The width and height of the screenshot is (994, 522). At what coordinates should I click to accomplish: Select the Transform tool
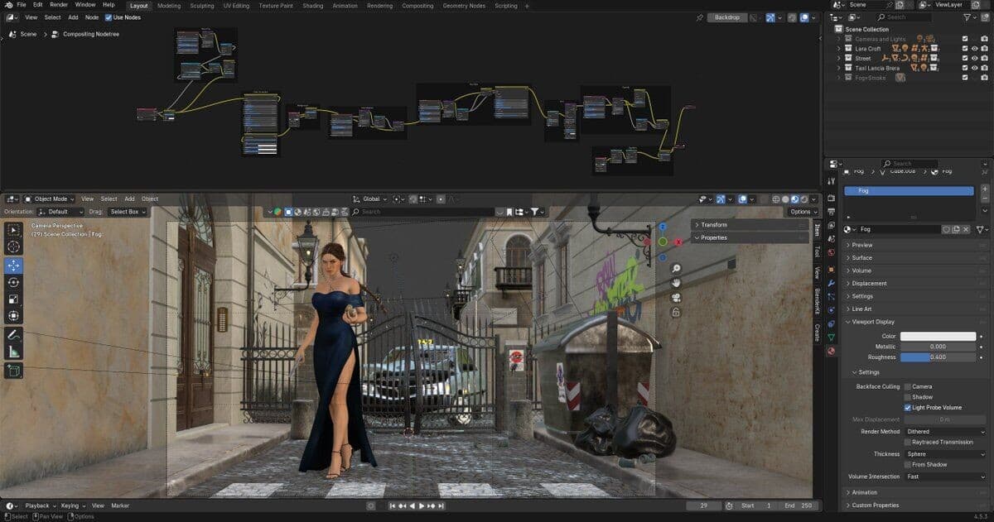point(13,315)
